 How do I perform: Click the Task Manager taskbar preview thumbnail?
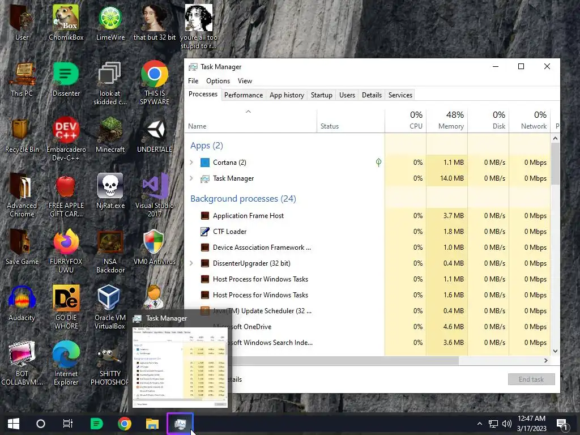pyautogui.click(x=180, y=367)
